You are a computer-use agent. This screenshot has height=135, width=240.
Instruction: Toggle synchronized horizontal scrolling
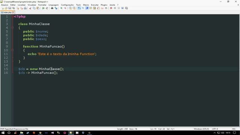point(74,8)
